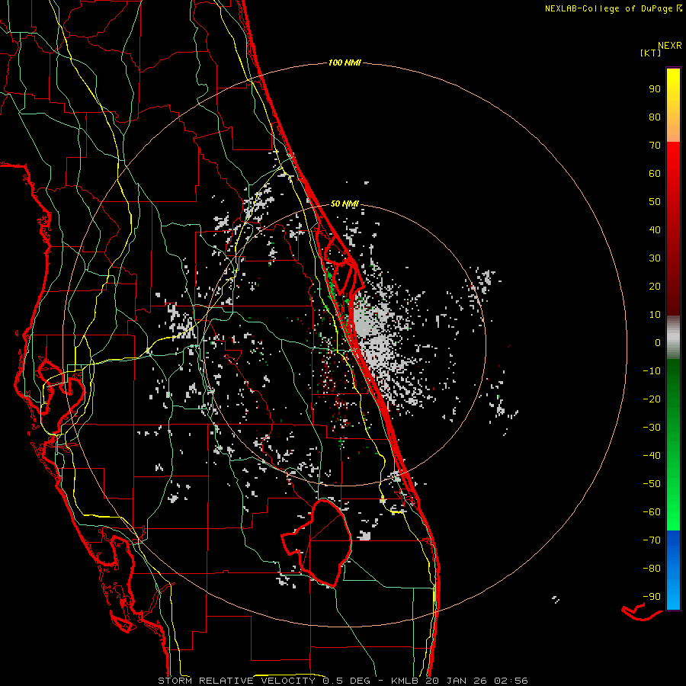Viewport: 686px width, 686px height.
Task: Click the NEXR label above color scale
Action: point(669,46)
